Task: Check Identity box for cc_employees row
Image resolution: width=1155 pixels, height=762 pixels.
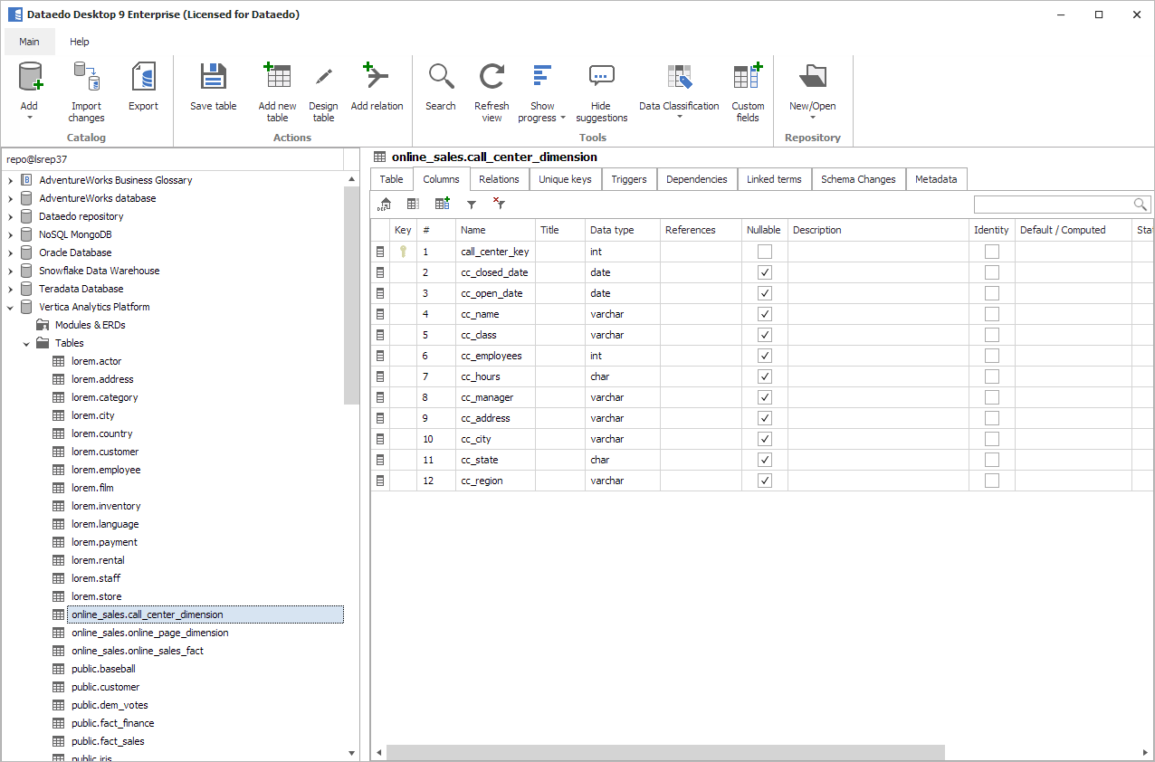Action: (x=992, y=356)
